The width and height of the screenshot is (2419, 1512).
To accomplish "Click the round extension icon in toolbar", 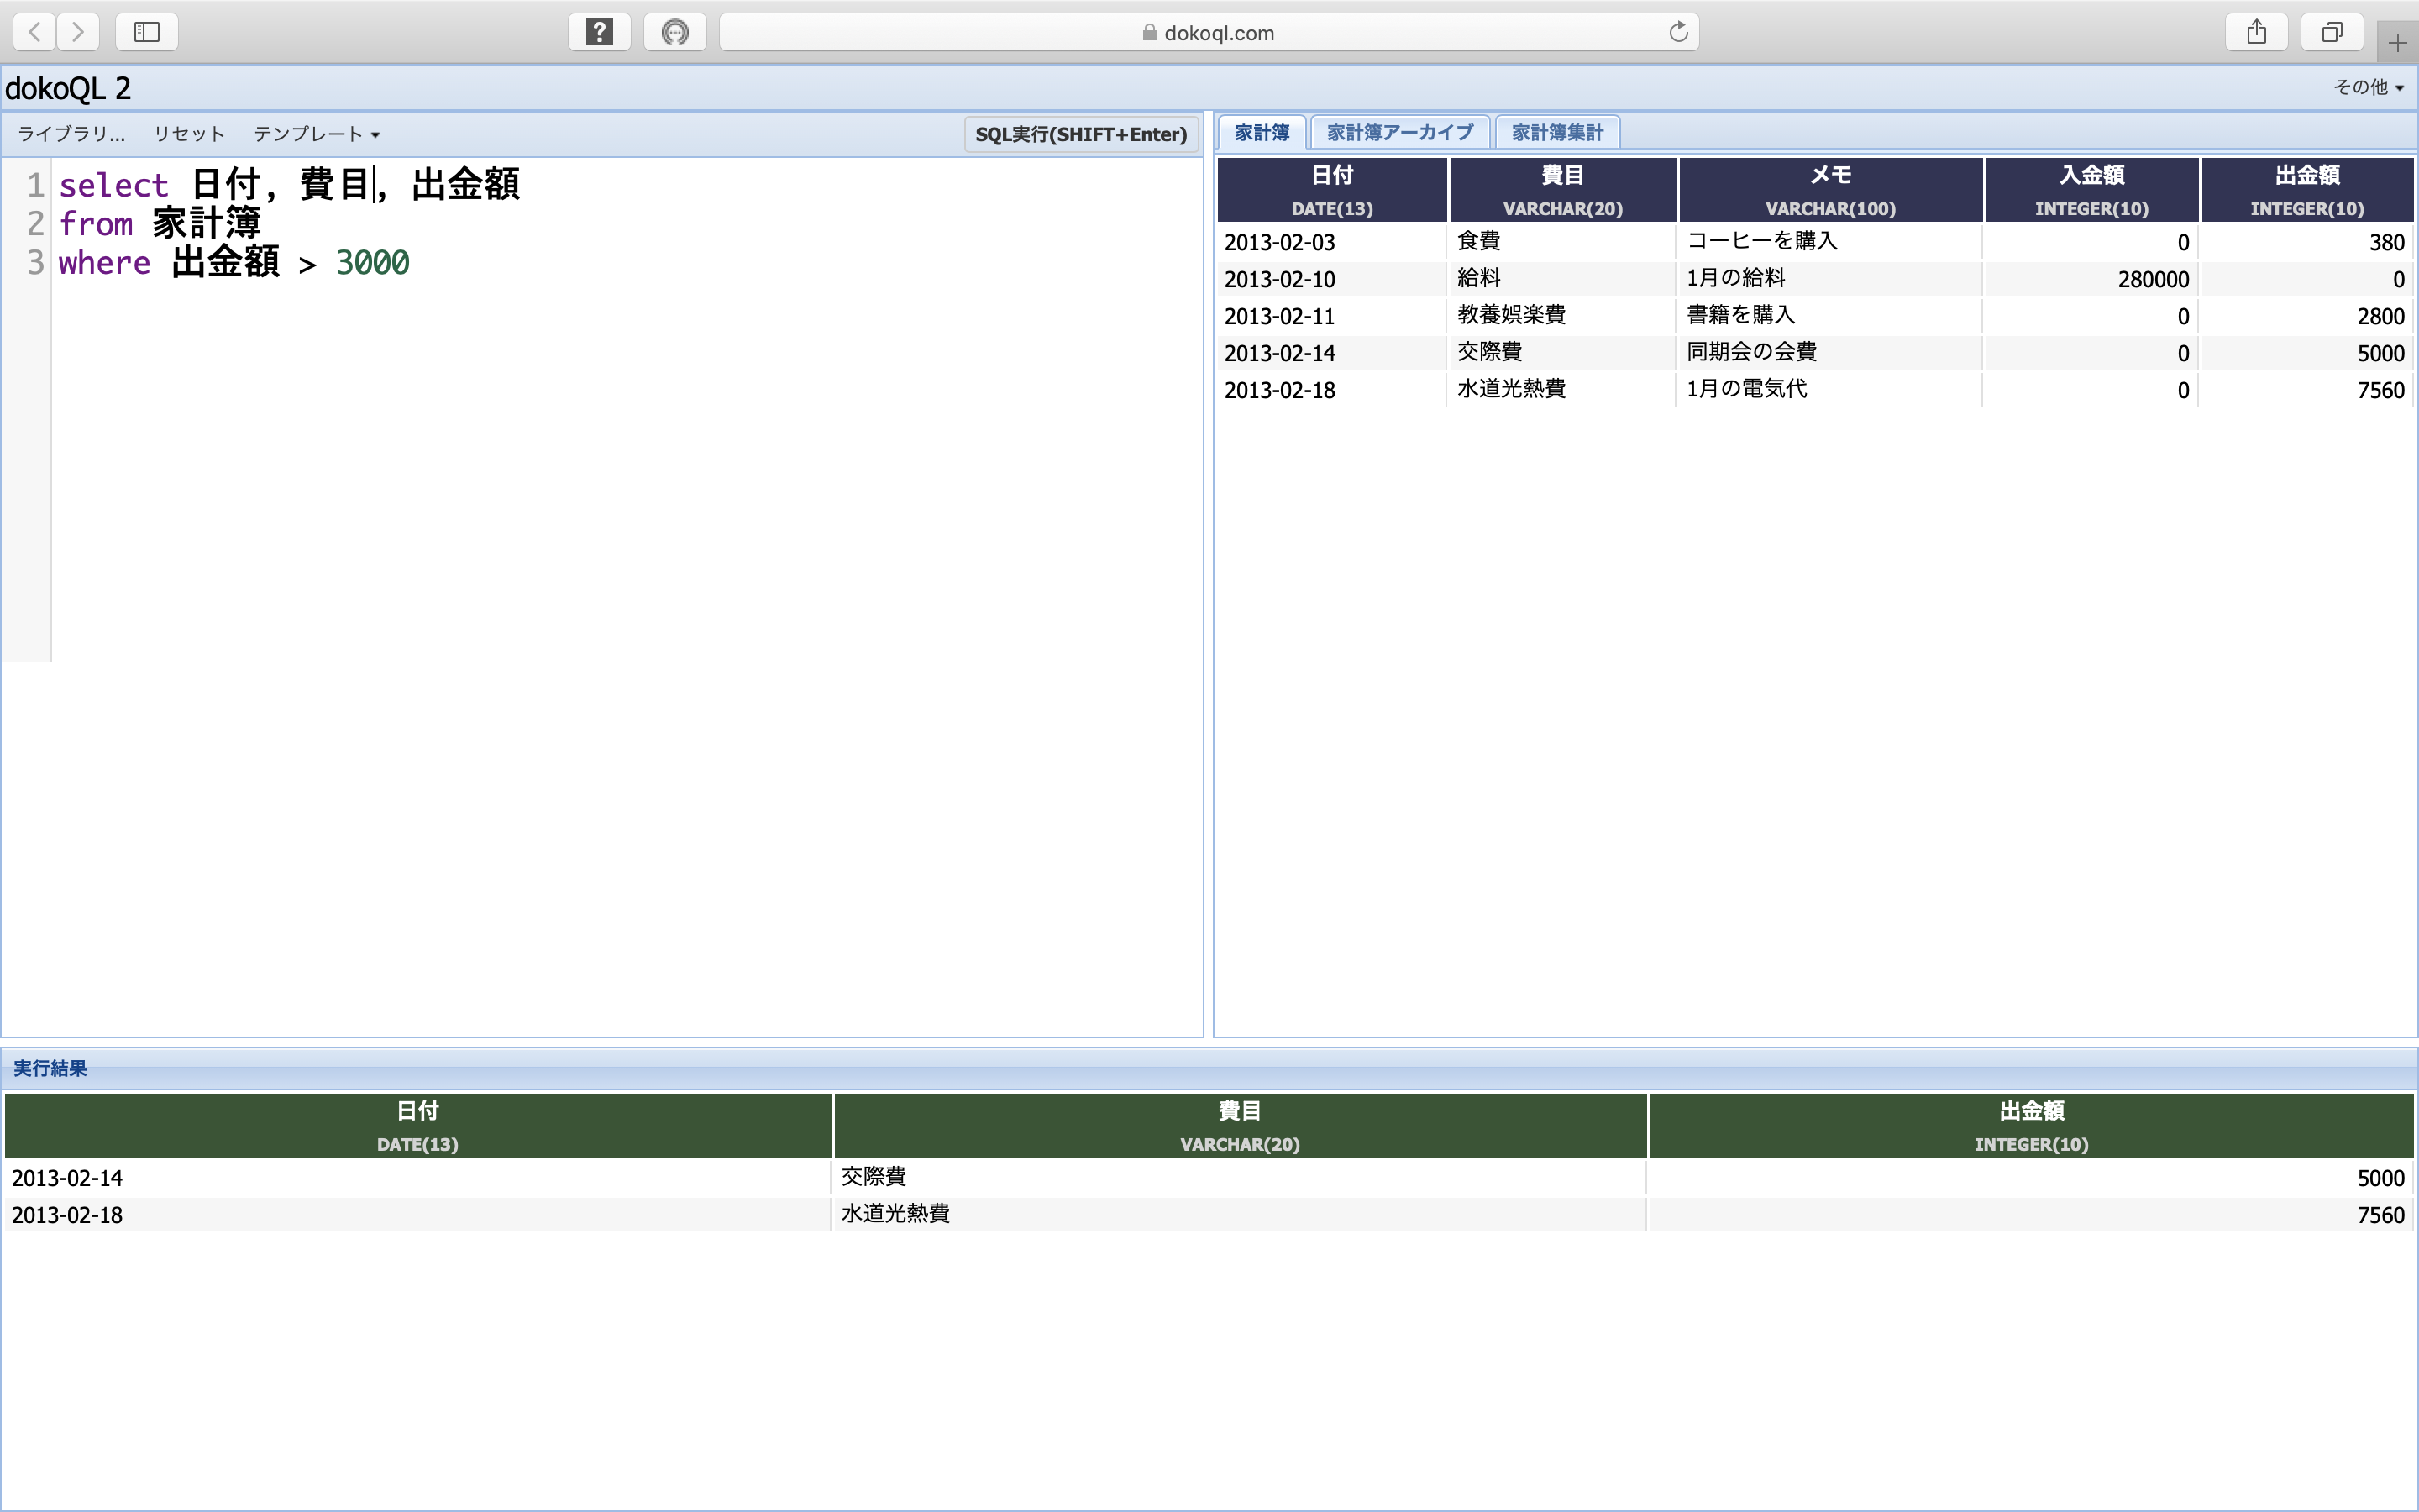I will pos(674,32).
